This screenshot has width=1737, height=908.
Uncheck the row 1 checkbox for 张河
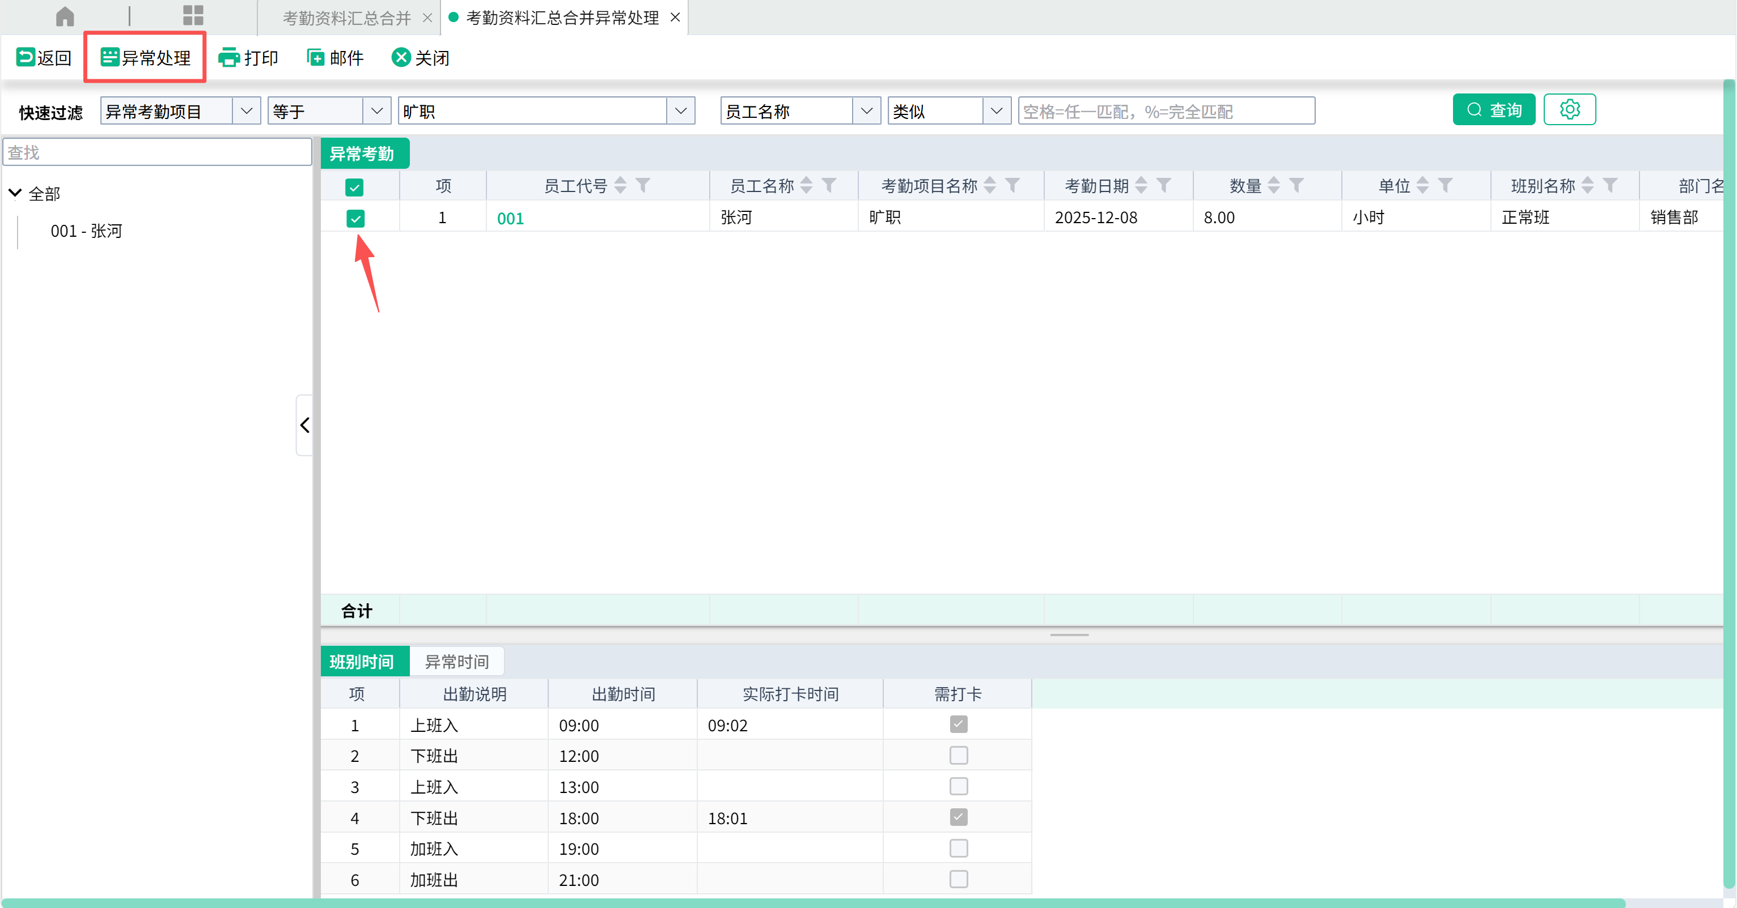click(x=355, y=218)
